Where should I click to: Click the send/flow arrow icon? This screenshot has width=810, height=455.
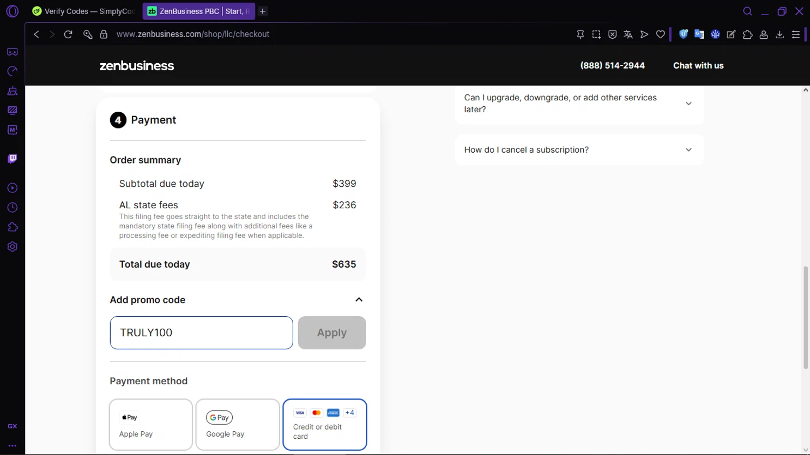tap(644, 34)
